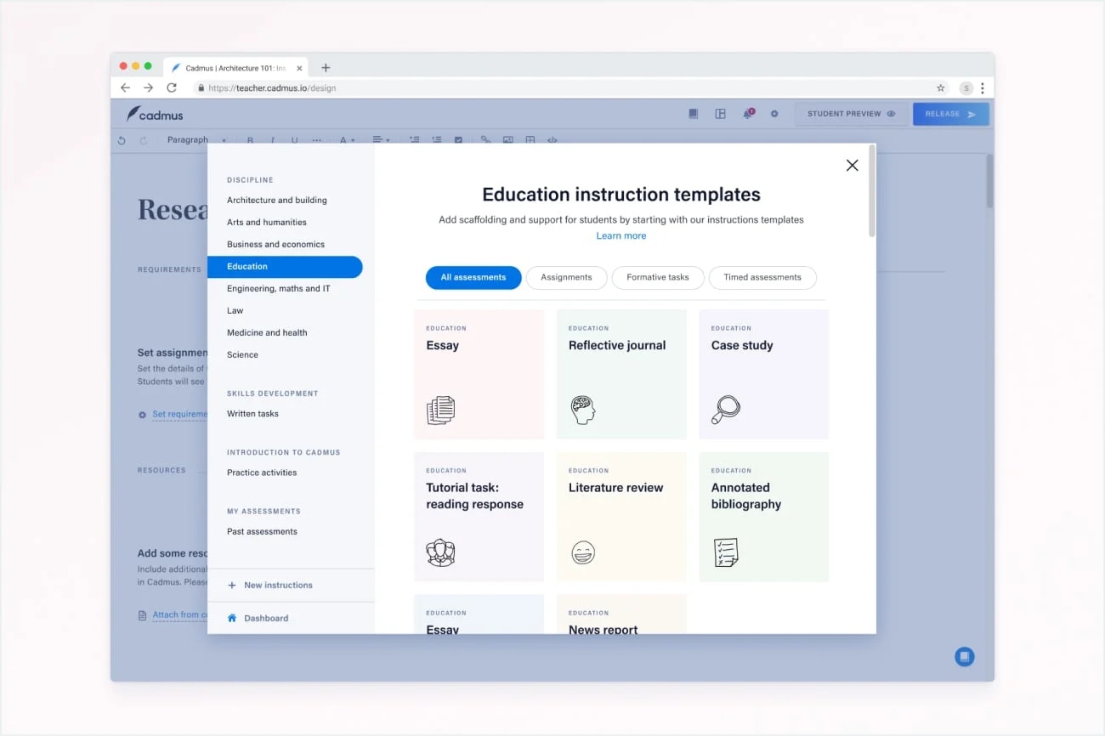This screenshot has height=736, width=1105.
Task: Click the book icon in Cadmus header
Action: (694, 114)
